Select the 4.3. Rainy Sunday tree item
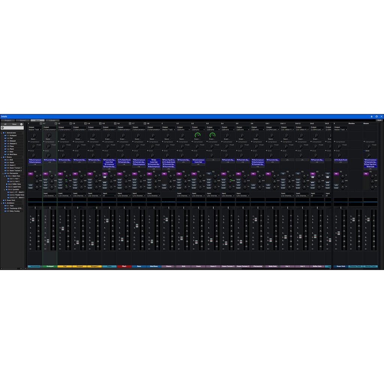 click(13, 211)
